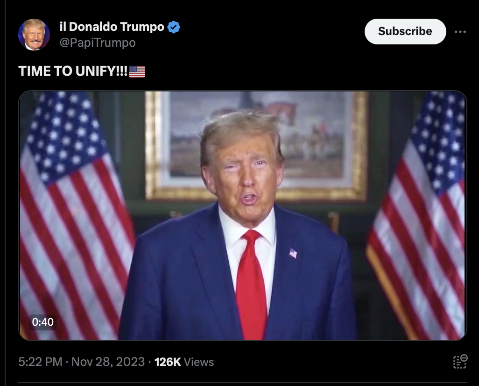
Task: Click the lapel flag pin in video
Action: [x=293, y=253]
